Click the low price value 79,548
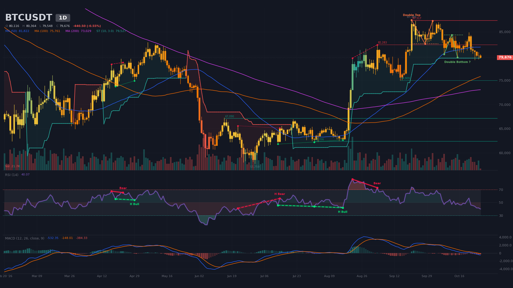The height and width of the screenshot is (288, 513). (47, 26)
